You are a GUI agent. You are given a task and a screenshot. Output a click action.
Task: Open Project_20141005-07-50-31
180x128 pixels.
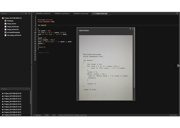tap(13, 115)
